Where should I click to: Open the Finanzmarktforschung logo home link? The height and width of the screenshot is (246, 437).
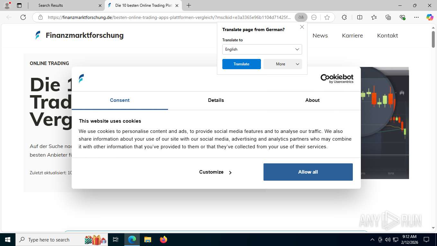coord(79,35)
